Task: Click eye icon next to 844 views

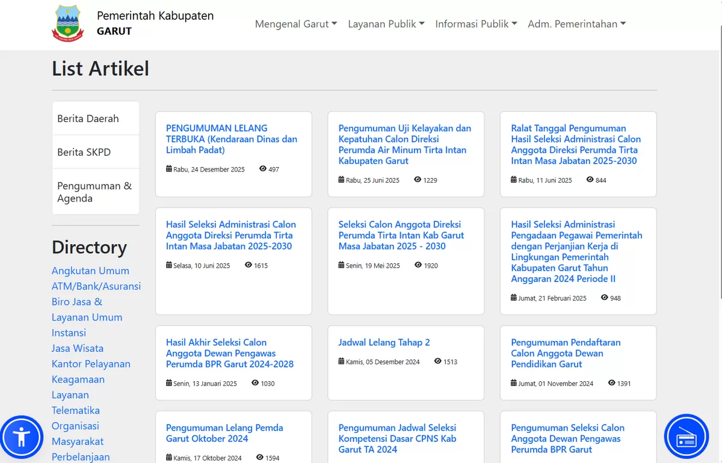Action: tap(590, 180)
